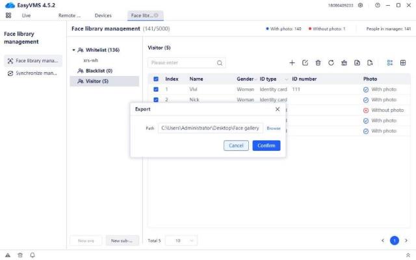This screenshot has width=416, height=260.
Task: Collapse the Whitelist tree node
Action: pyautogui.click(x=73, y=50)
